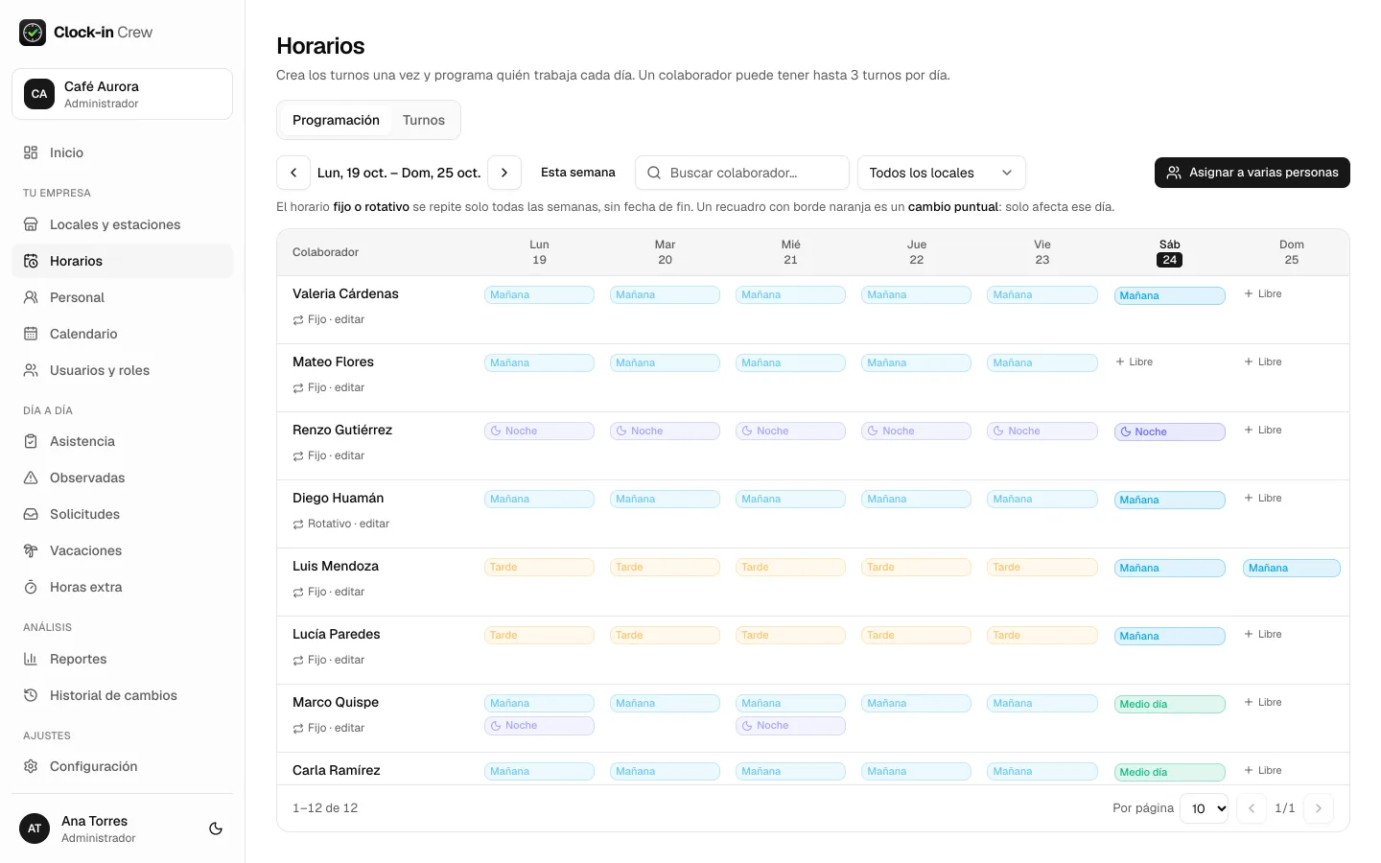Open rows per page selector
1381x863 pixels.
click(x=1204, y=808)
